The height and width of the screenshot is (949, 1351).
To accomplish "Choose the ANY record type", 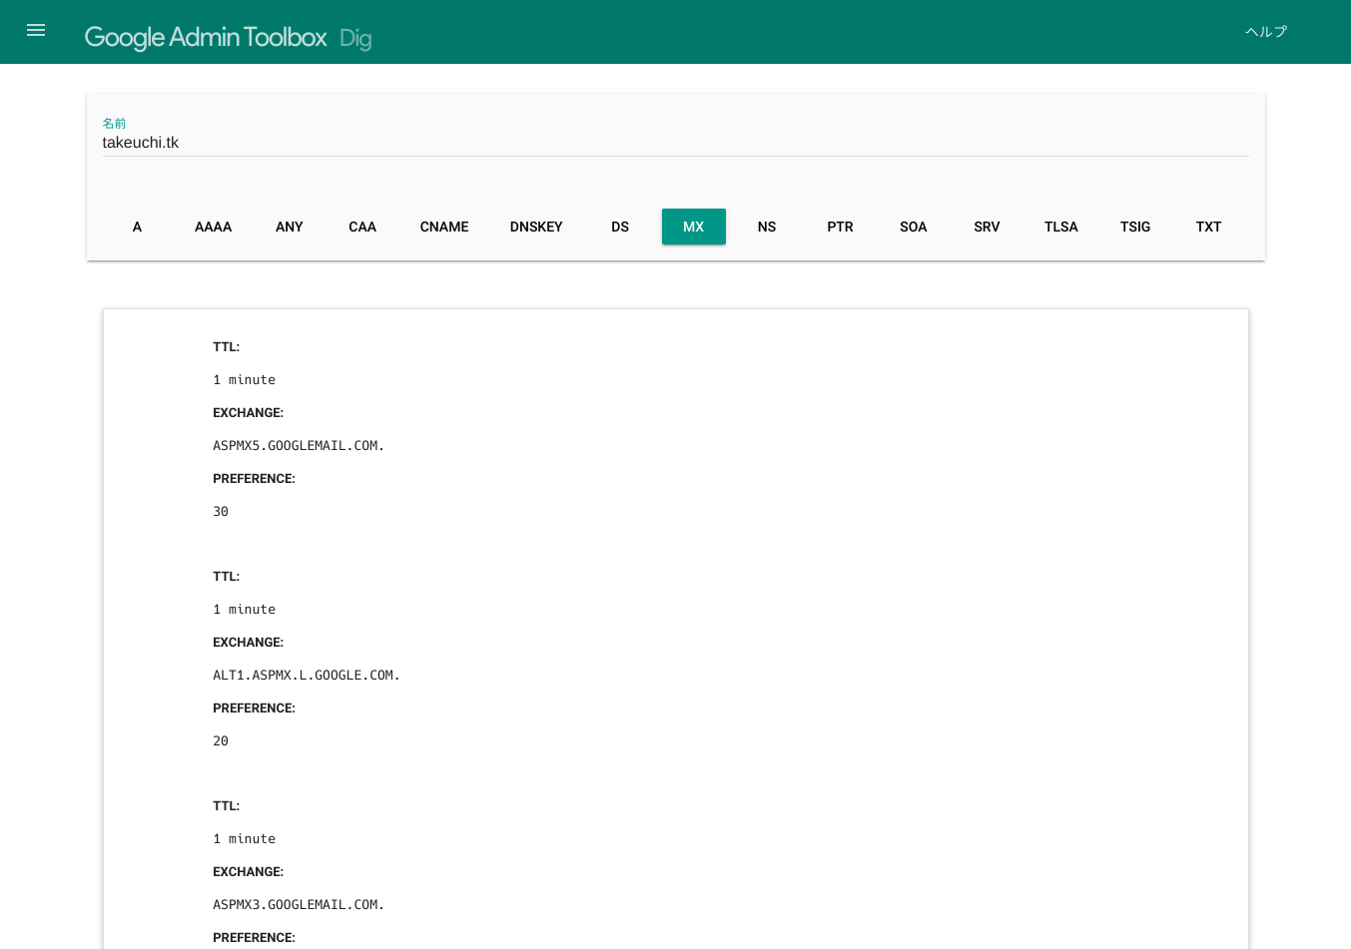I will coord(289,227).
